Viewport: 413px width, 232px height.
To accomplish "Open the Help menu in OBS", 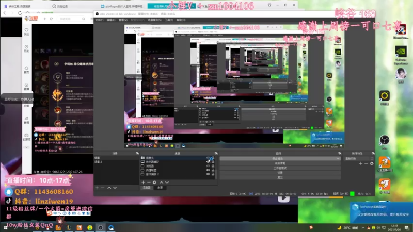I will click(x=181, y=20).
